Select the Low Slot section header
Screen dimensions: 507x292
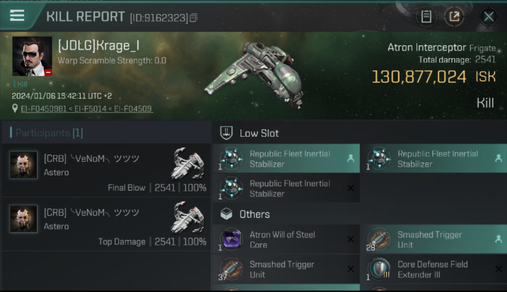click(259, 133)
